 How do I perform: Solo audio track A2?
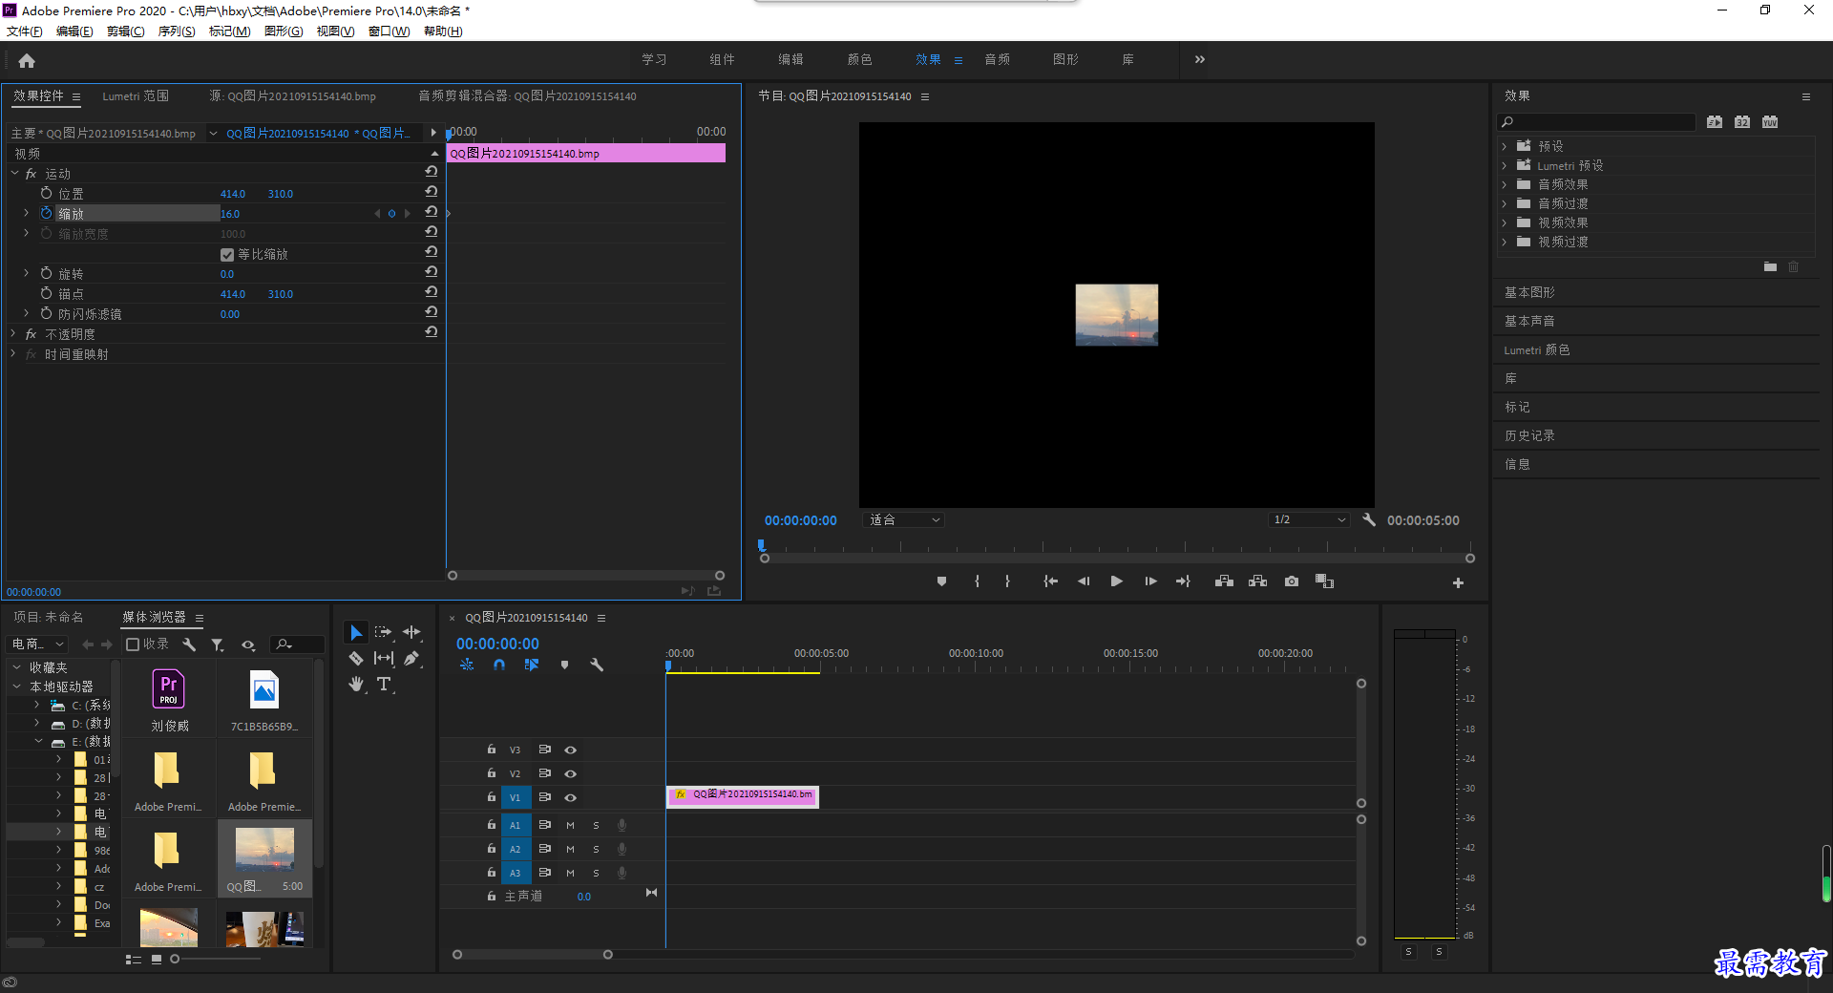pos(596,849)
